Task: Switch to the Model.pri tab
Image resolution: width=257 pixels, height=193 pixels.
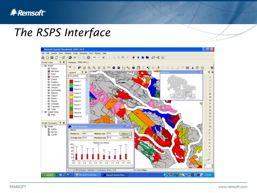Action: pyautogui.click(x=72, y=62)
